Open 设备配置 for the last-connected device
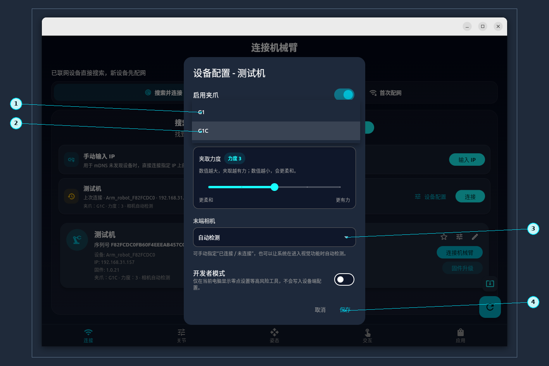 pyautogui.click(x=430, y=197)
